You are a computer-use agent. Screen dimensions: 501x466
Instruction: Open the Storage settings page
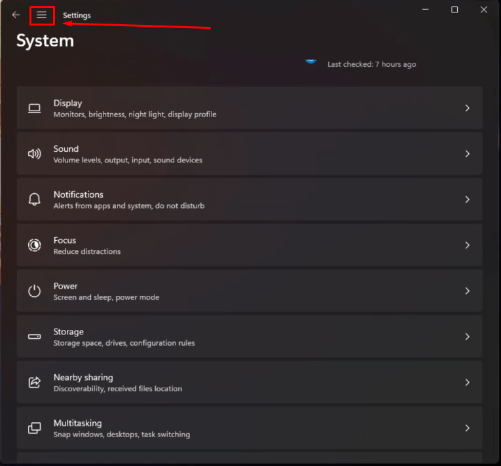tap(250, 336)
